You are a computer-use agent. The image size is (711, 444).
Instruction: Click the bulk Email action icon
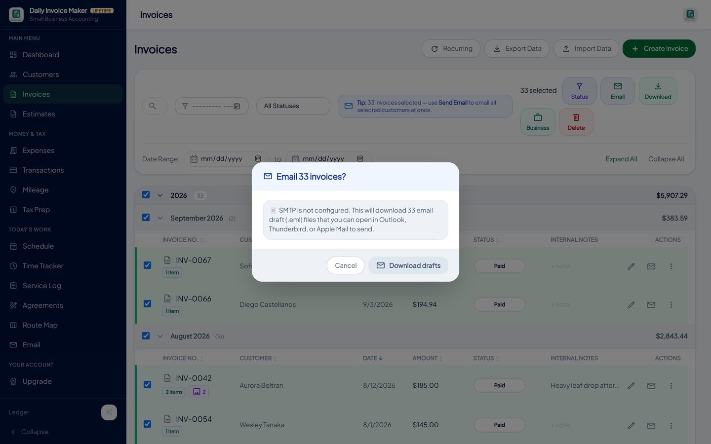pyautogui.click(x=617, y=91)
